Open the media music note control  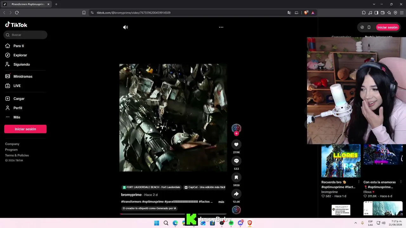[370, 13]
